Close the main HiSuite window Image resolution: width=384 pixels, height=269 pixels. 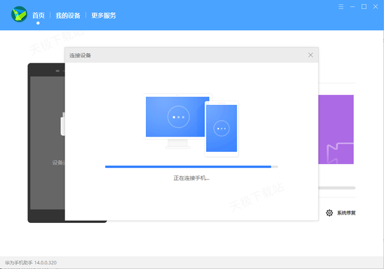(x=376, y=6)
